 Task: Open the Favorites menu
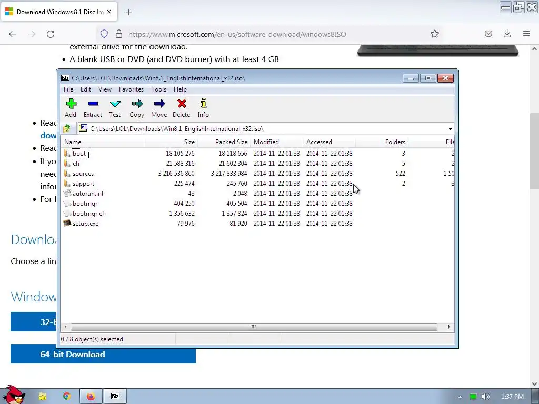(131, 89)
